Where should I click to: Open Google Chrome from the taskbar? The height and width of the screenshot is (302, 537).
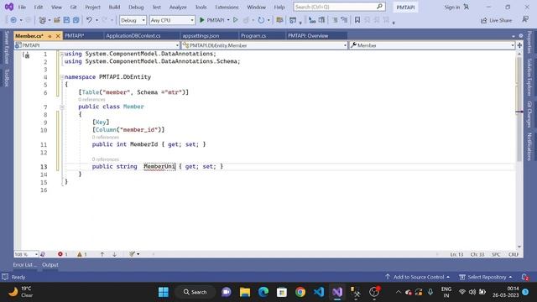300,292
